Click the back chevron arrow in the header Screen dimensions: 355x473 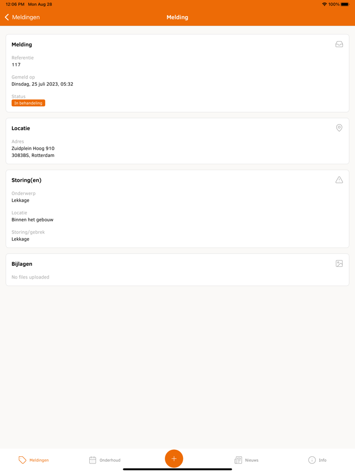pyautogui.click(x=6, y=17)
